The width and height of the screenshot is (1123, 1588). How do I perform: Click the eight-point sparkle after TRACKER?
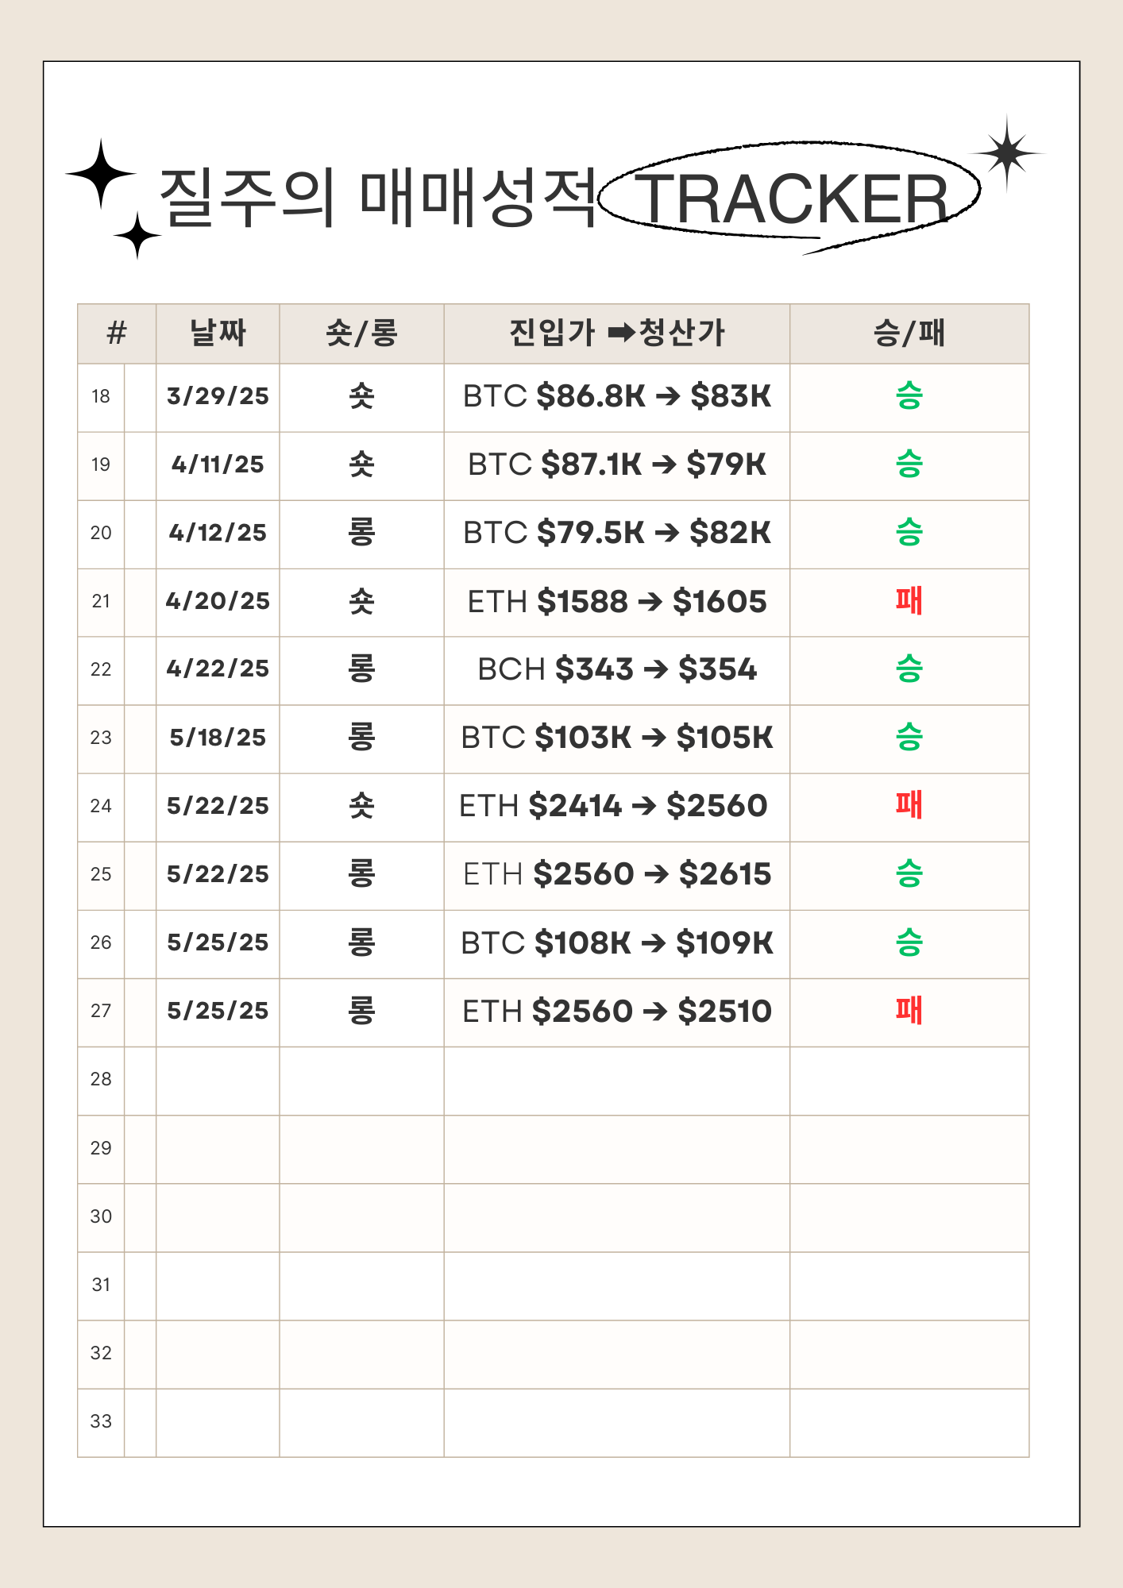(1006, 153)
